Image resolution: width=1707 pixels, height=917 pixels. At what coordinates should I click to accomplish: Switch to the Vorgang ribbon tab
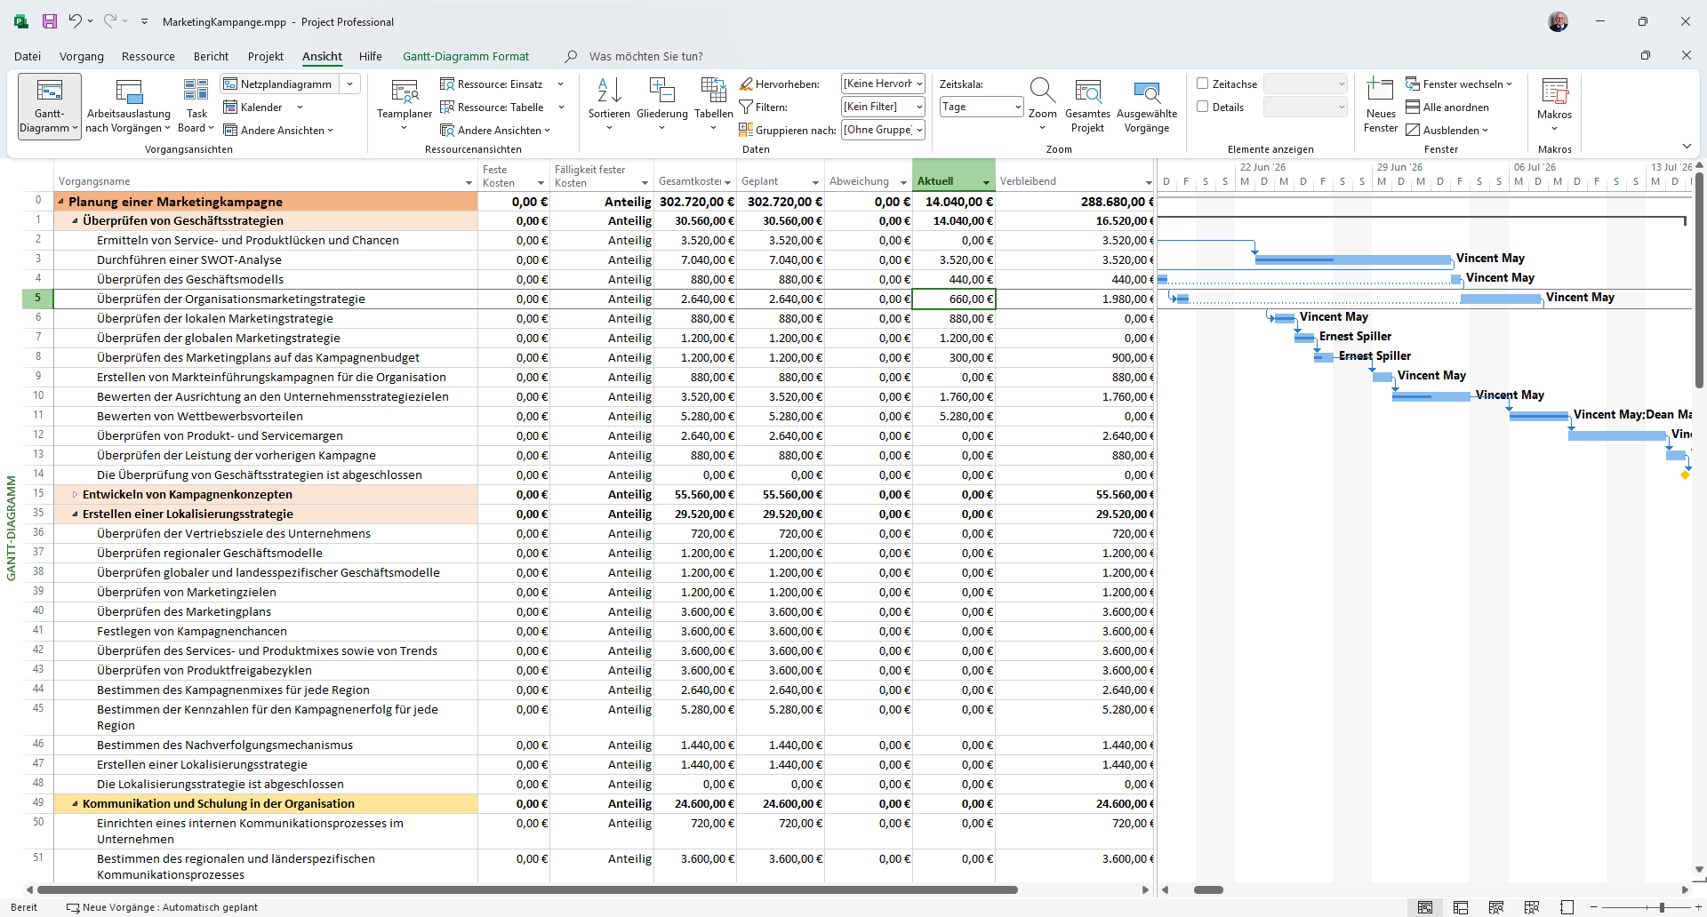tap(82, 56)
